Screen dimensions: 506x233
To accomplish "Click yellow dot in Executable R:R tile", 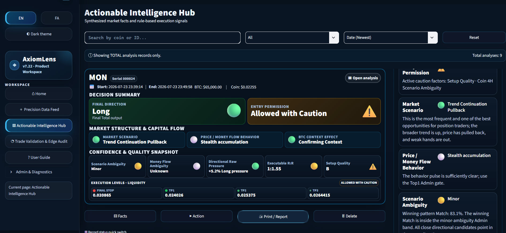I will [x=314, y=166].
